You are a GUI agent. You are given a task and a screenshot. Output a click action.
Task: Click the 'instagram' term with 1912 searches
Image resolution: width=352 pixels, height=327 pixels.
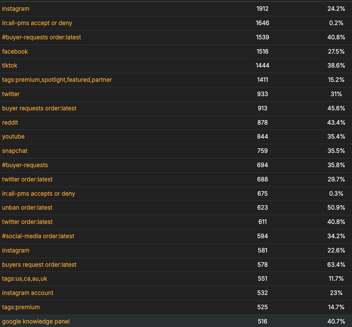click(x=16, y=9)
